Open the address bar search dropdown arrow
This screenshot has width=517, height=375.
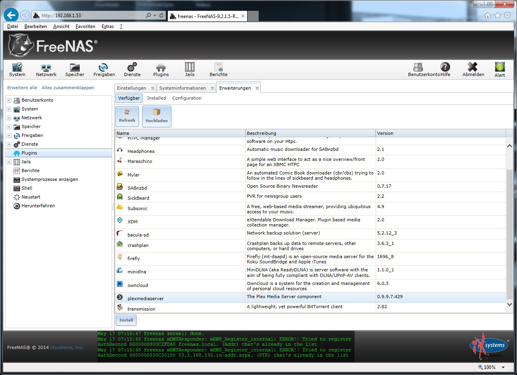click(155, 16)
